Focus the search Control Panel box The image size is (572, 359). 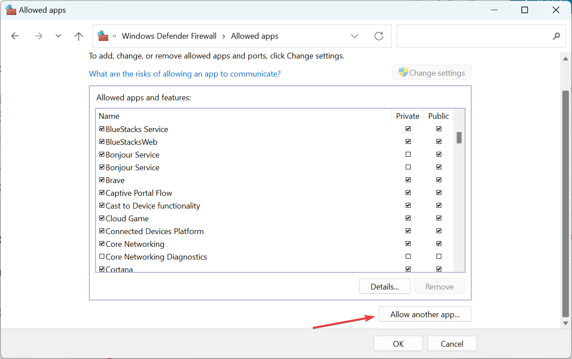click(x=481, y=36)
